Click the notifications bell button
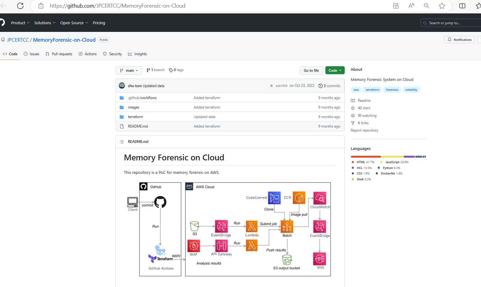The image size is (481, 287). pyautogui.click(x=459, y=40)
